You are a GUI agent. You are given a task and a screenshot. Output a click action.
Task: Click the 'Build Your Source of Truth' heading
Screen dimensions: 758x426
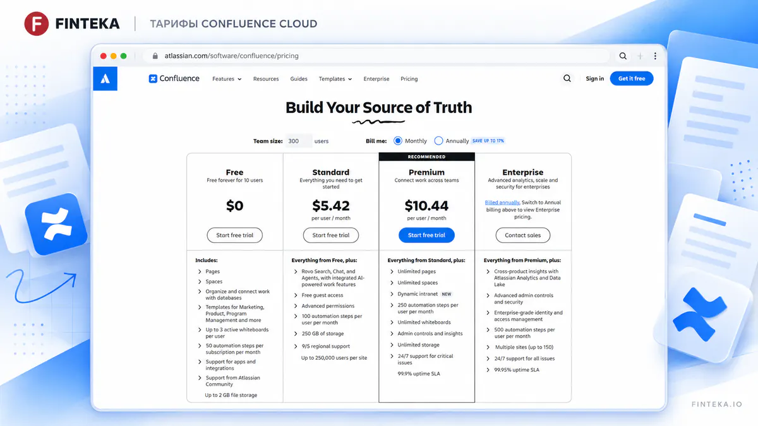[x=379, y=107]
